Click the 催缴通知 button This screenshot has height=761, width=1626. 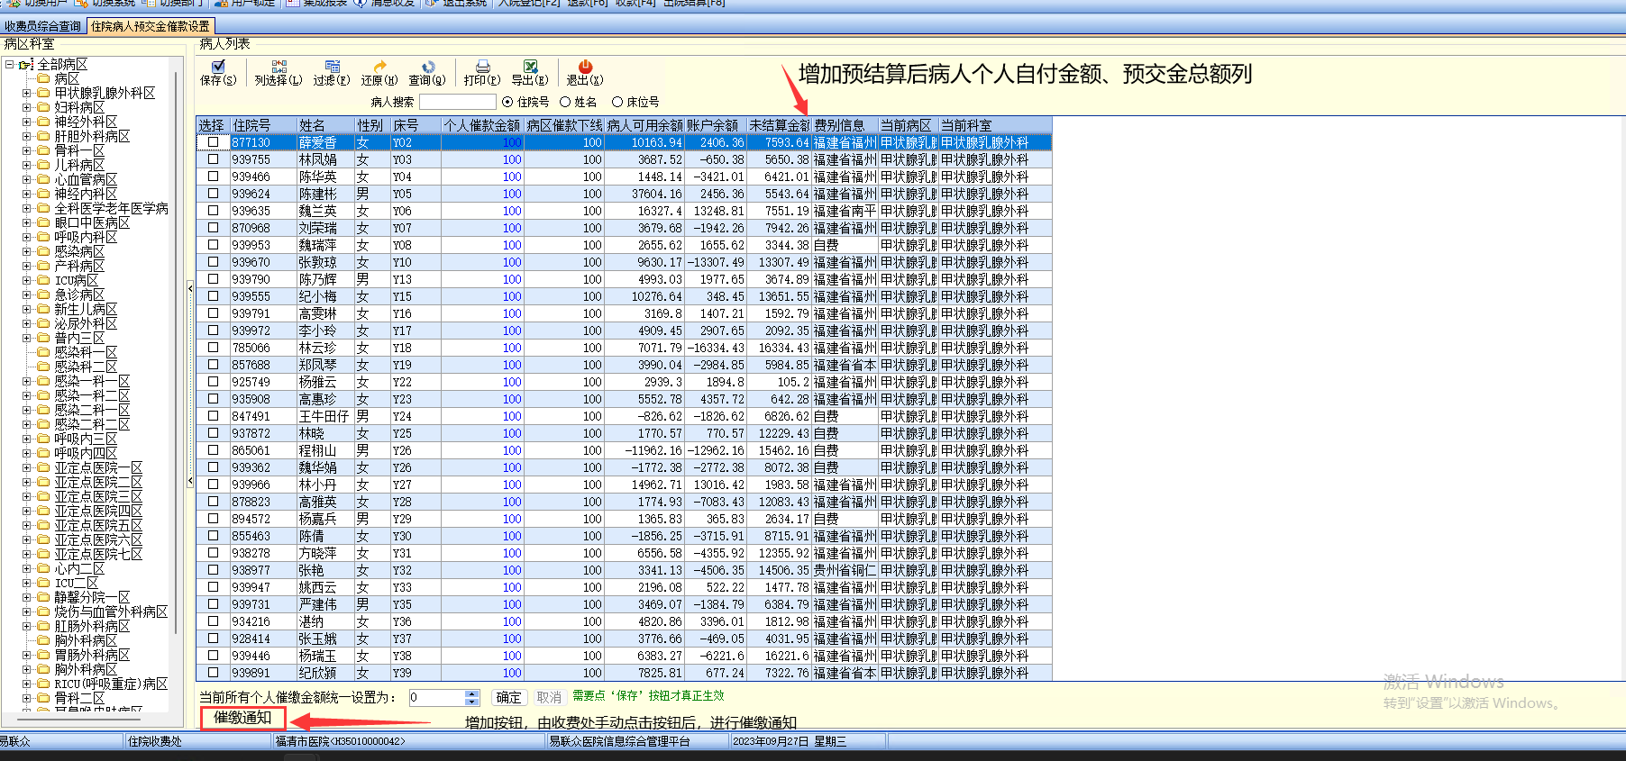(242, 718)
